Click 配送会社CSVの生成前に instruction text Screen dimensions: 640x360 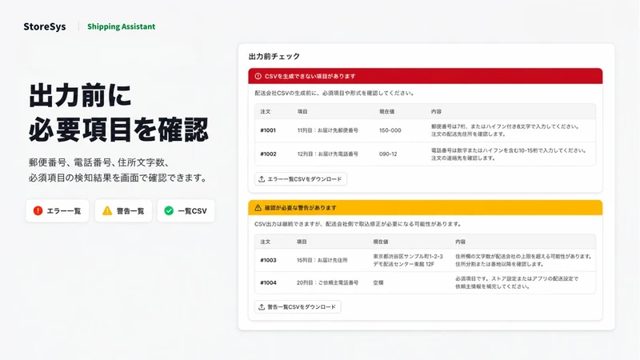click(x=334, y=93)
